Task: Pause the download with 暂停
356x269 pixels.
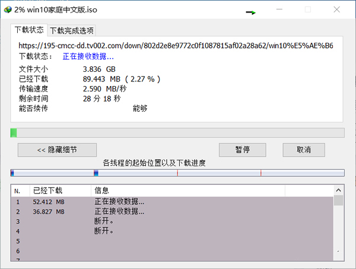Action: coord(243,150)
